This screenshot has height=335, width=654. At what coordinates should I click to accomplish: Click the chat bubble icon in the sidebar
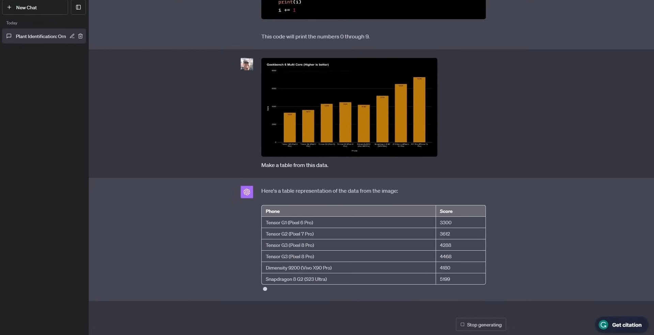pos(9,36)
